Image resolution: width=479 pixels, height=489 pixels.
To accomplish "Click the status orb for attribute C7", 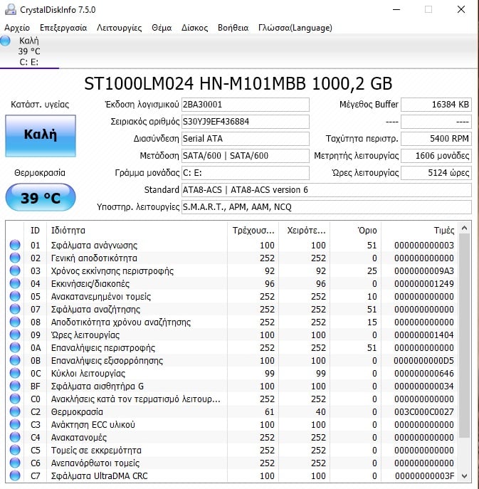I will pos(15,475).
